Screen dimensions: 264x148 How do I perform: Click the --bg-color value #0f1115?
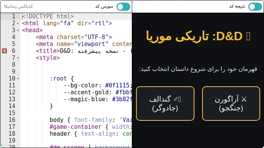117,86
